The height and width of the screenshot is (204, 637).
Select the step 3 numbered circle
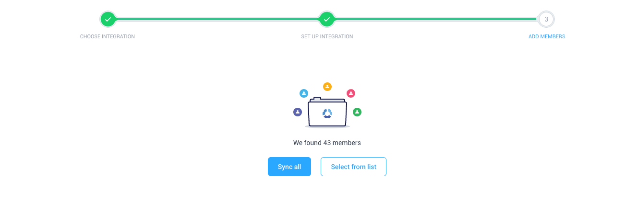pyautogui.click(x=546, y=19)
